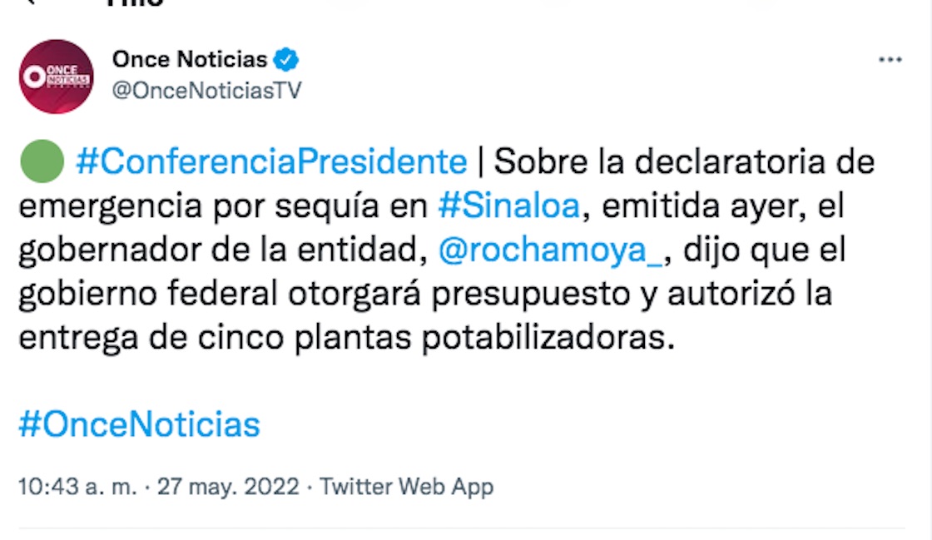This screenshot has height=540, width=932.
Task: Click the word "presupuesto" in the tweet
Action: (488, 296)
